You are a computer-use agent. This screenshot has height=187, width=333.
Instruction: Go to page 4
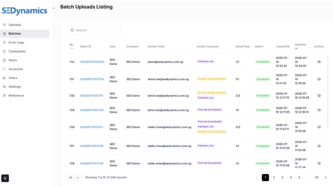291,177
